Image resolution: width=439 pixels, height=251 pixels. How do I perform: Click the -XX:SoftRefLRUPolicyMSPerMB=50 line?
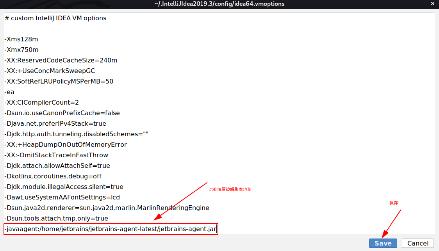click(59, 82)
